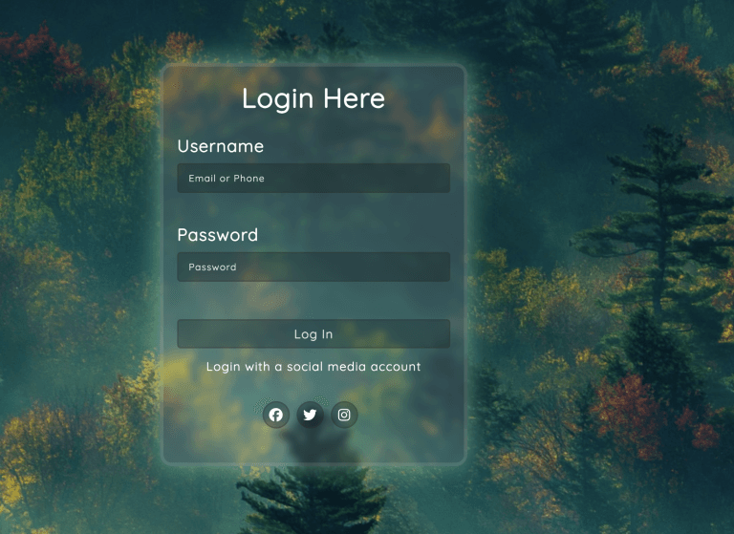Focus the Email or Phone field

[313, 178]
